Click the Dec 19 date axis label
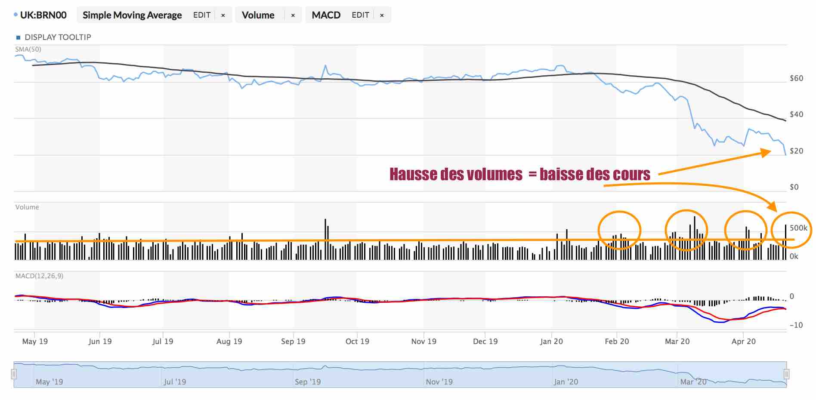The height and width of the screenshot is (400, 816). click(x=485, y=342)
